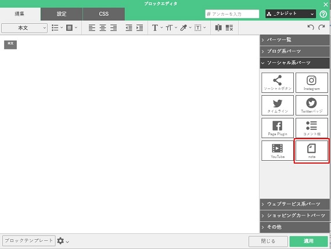Add the social share button part

(x=278, y=83)
